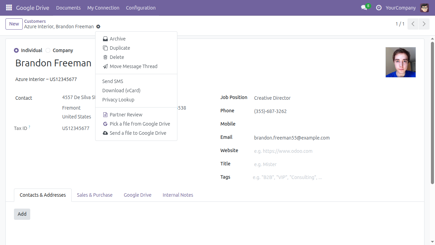Viewport: 435px width, 245px height.
Task: Open the Documents menu
Action: coord(68,7)
